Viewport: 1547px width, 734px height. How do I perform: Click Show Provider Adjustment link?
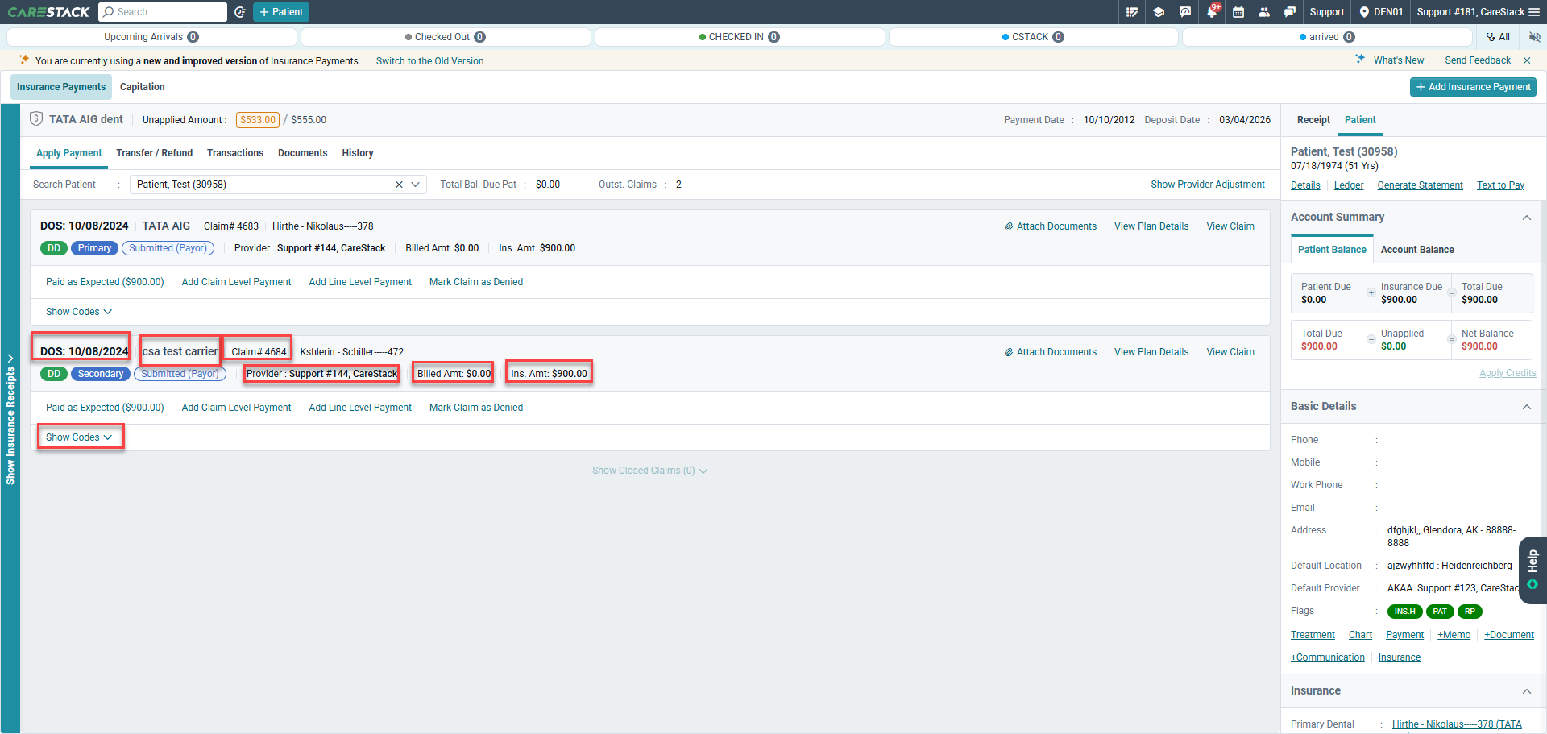1208,185
